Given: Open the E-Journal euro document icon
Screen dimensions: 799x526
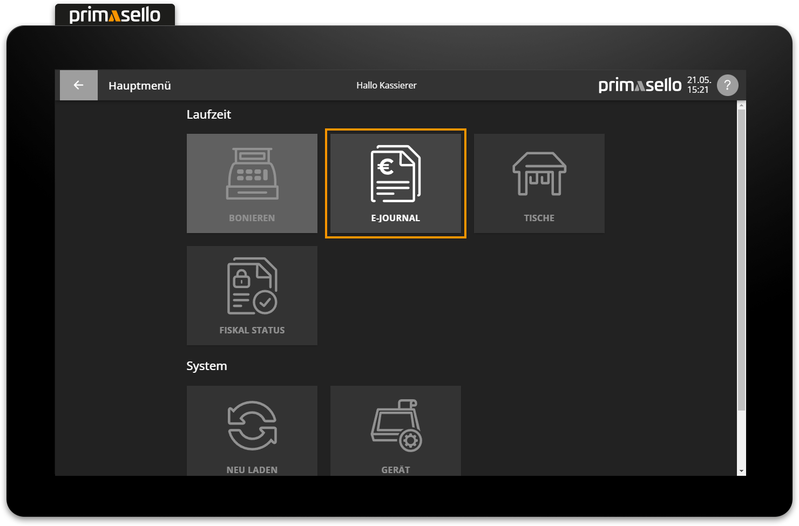Looking at the screenshot, I should coord(395,174).
